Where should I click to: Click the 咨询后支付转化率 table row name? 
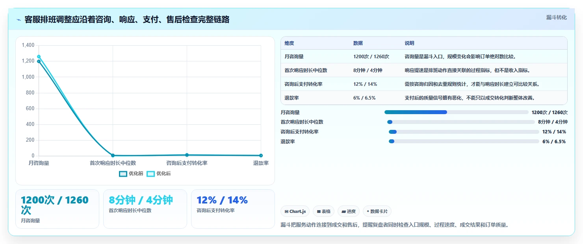[x=303, y=84]
